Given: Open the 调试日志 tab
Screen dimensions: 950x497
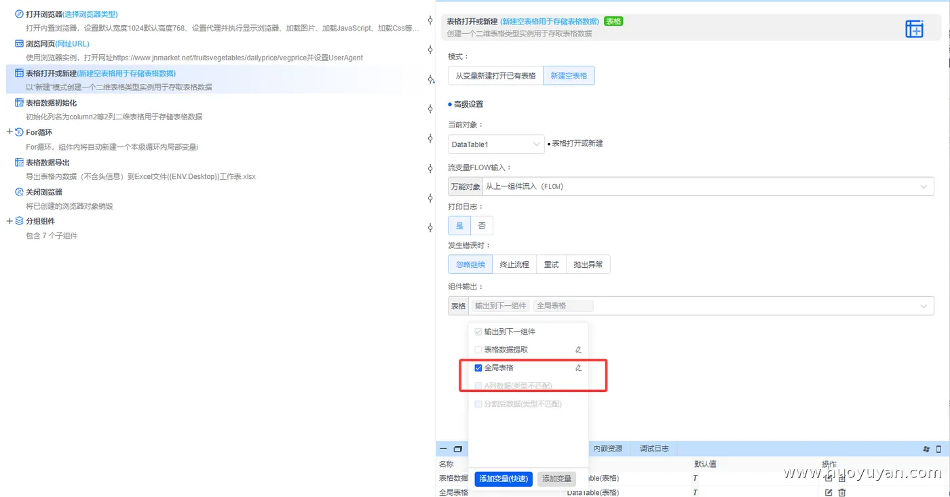Looking at the screenshot, I should 654,449.
